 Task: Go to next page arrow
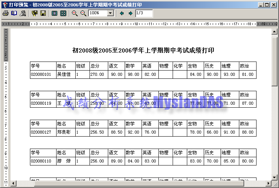click(x=130, y=13)
